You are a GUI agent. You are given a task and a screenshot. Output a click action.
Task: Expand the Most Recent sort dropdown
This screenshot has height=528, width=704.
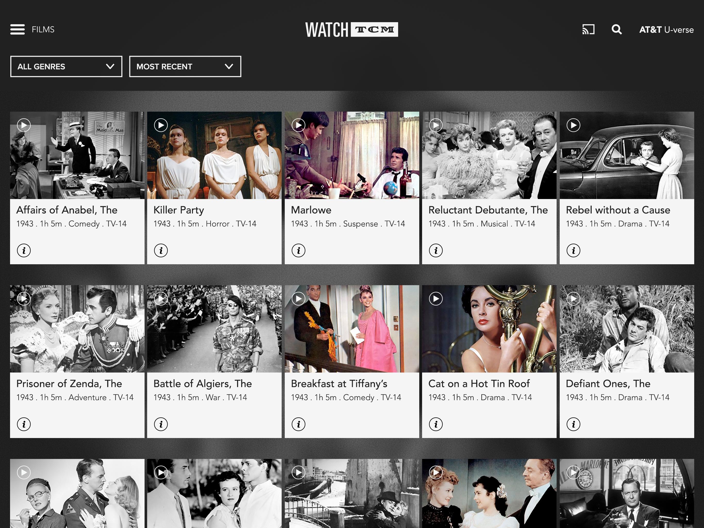tap(185, 67)
